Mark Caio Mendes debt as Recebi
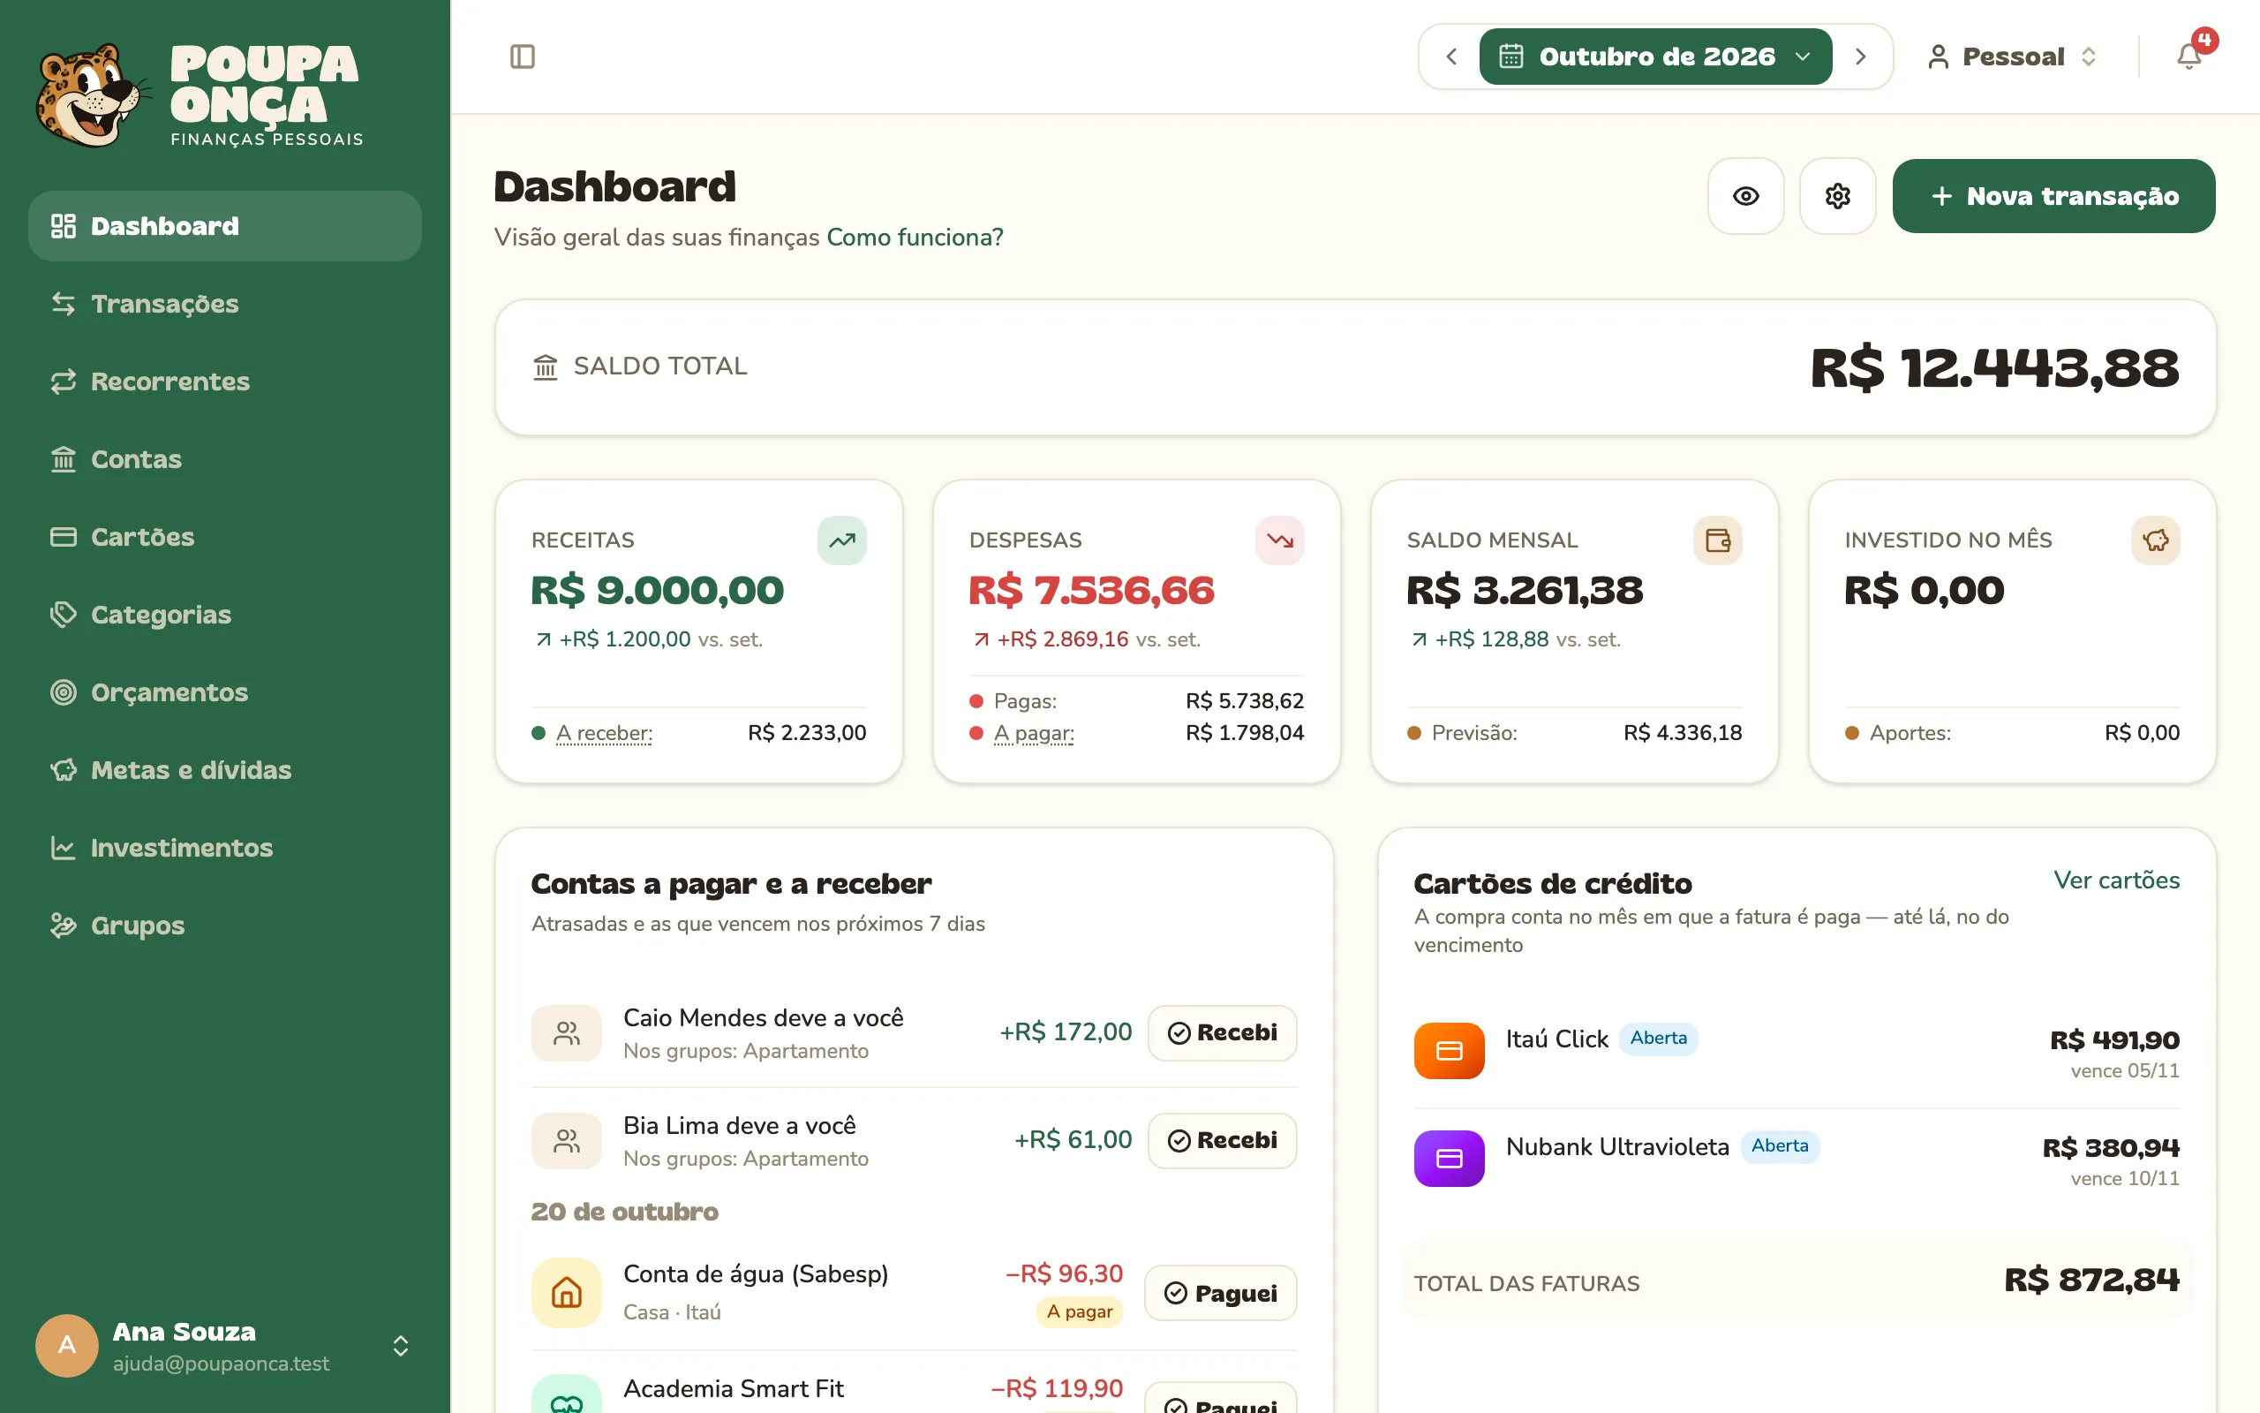This screenshot has width=2260, height=1413. (1222, 1032)
